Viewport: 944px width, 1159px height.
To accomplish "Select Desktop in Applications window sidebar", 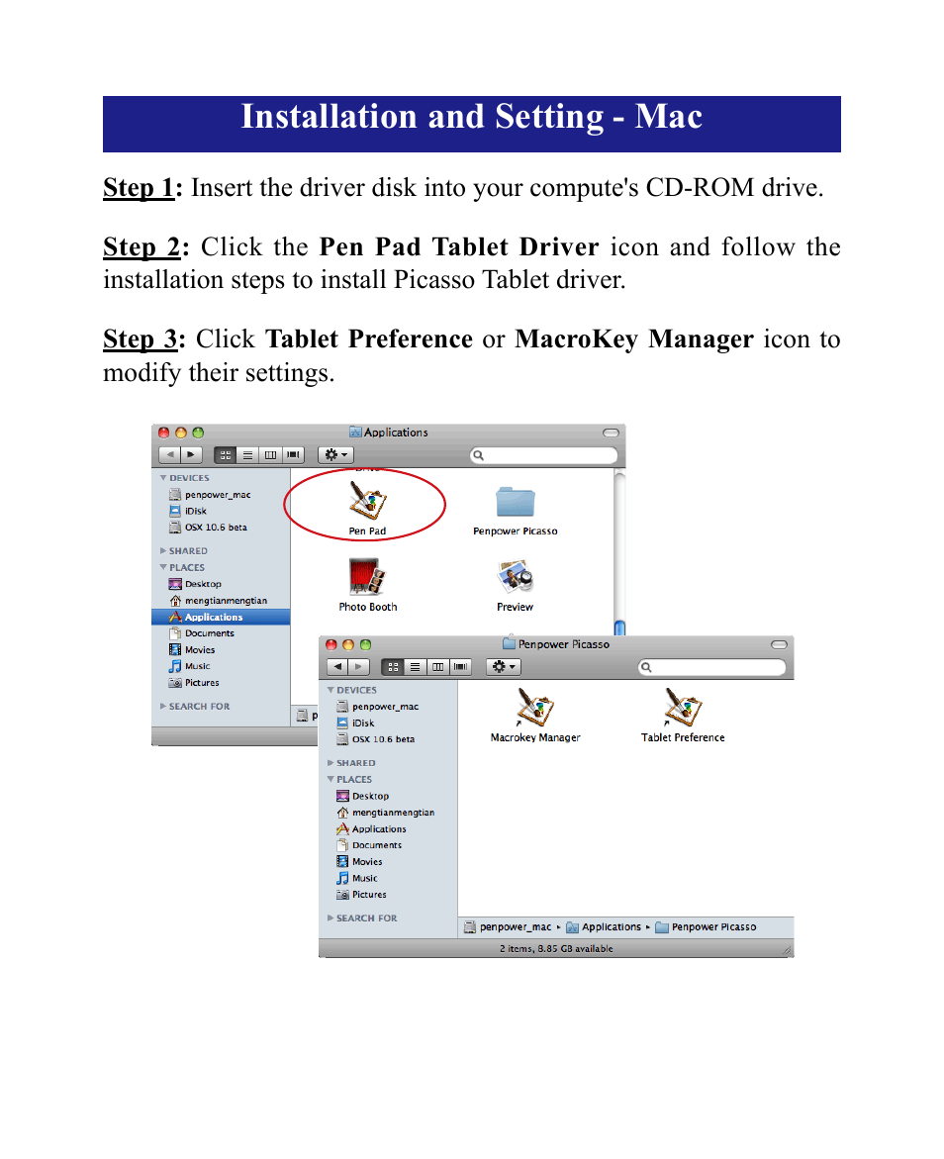I will (221, 584).
